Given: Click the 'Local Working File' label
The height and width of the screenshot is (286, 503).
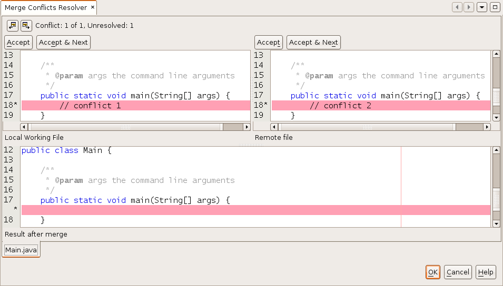Looking at the screenshot, I should 34,137.
